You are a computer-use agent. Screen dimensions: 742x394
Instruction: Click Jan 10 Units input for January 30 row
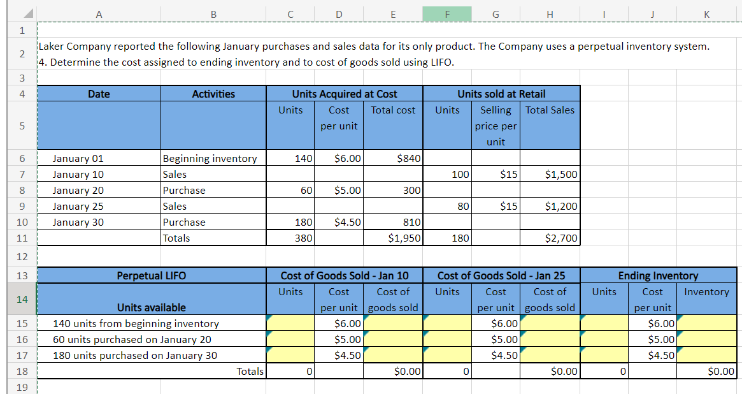click(x=290, y=355)
